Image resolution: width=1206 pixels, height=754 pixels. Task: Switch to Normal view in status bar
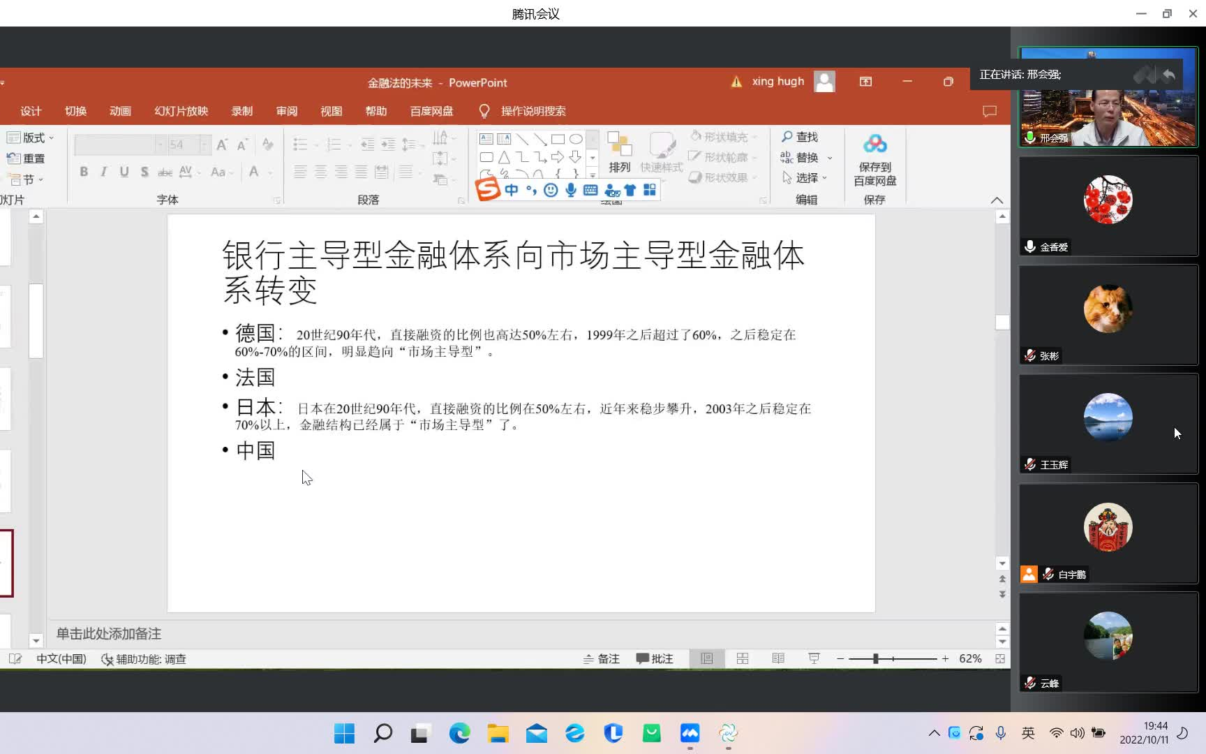coord(707,658)
